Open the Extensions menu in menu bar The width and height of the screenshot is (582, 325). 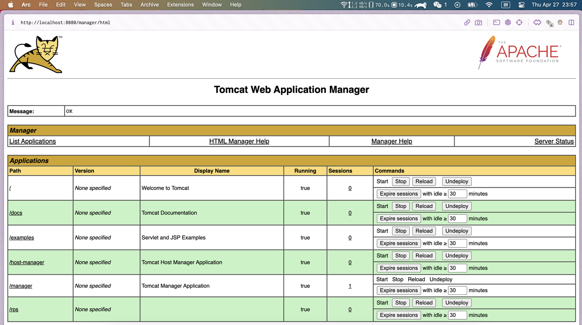point(180,5)
